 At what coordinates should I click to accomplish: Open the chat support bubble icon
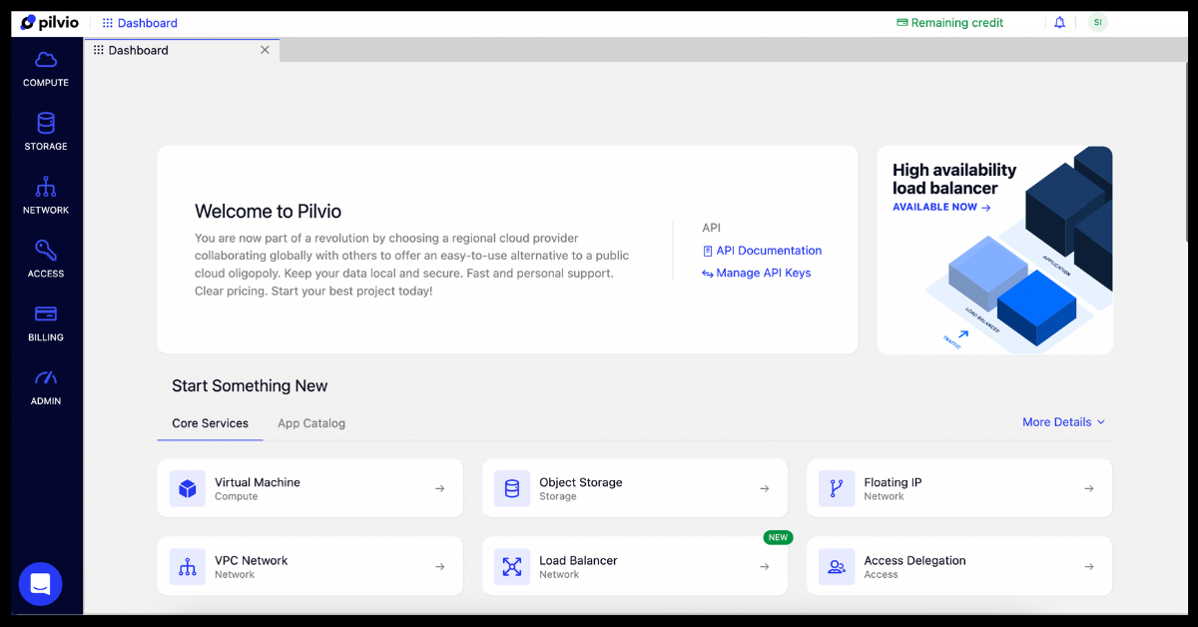click(41, 584)
